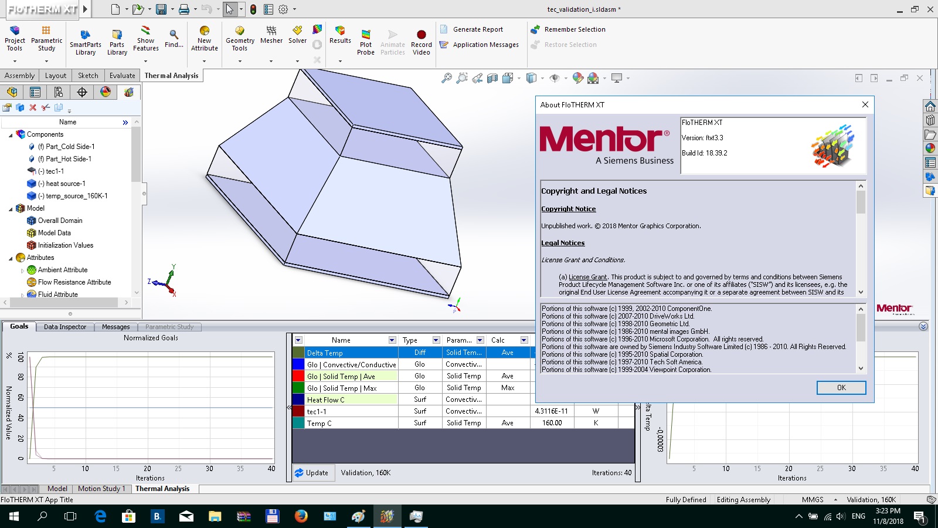Viewport: 938px width, 528px height.
Task: Open the Windows Start menu
Action: (x=14, y=516)
